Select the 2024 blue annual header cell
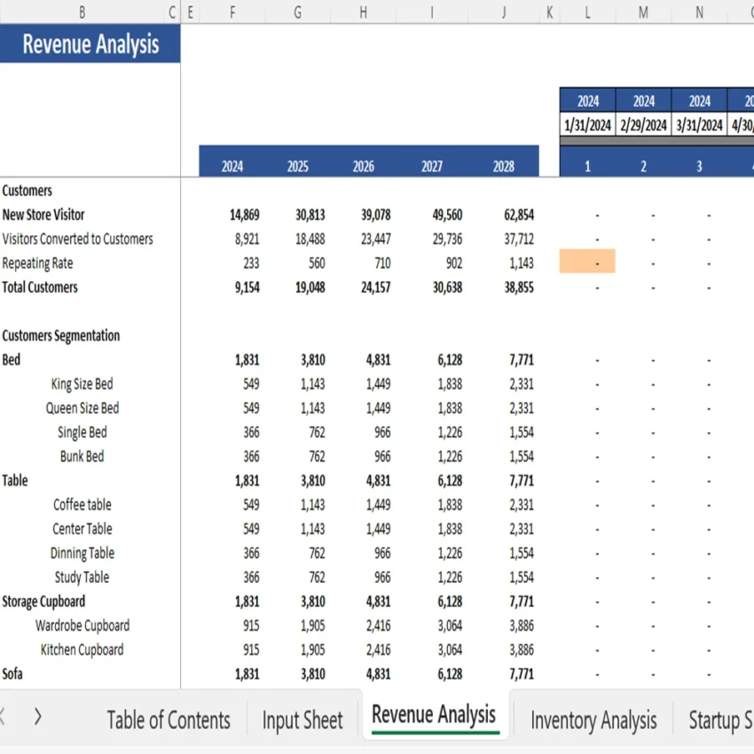This screenshot has height=754, width=754. pos(232,166)
